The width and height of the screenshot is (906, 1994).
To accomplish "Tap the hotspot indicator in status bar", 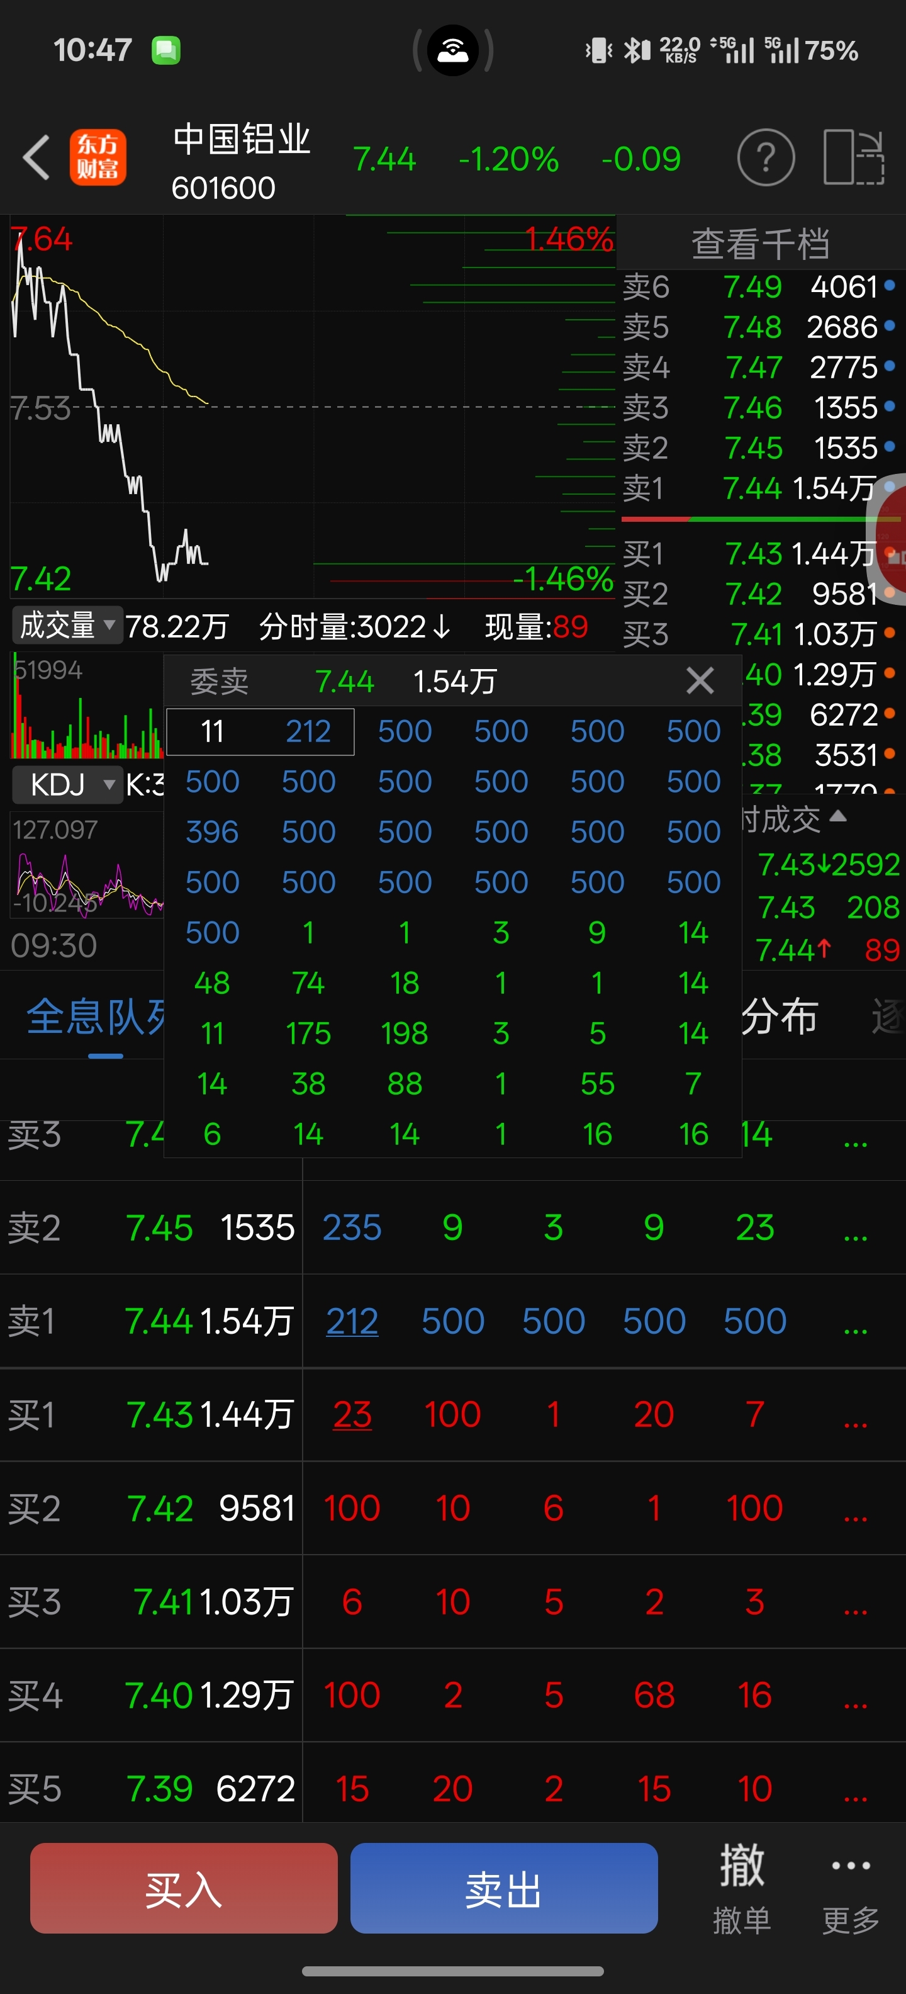I will pos(454,50).
